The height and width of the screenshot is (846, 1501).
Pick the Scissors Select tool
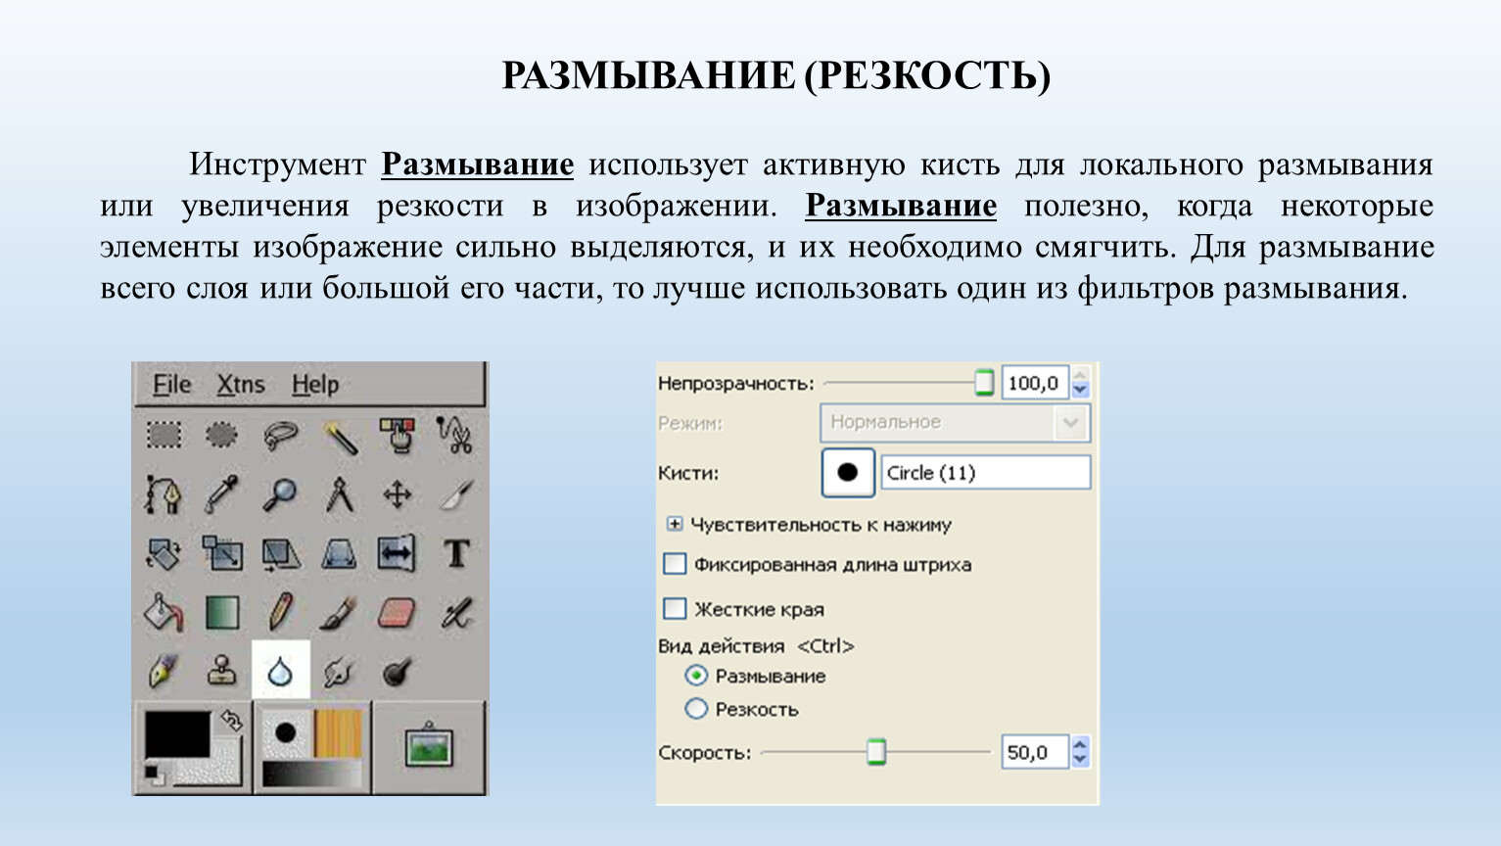pos(455,436)
